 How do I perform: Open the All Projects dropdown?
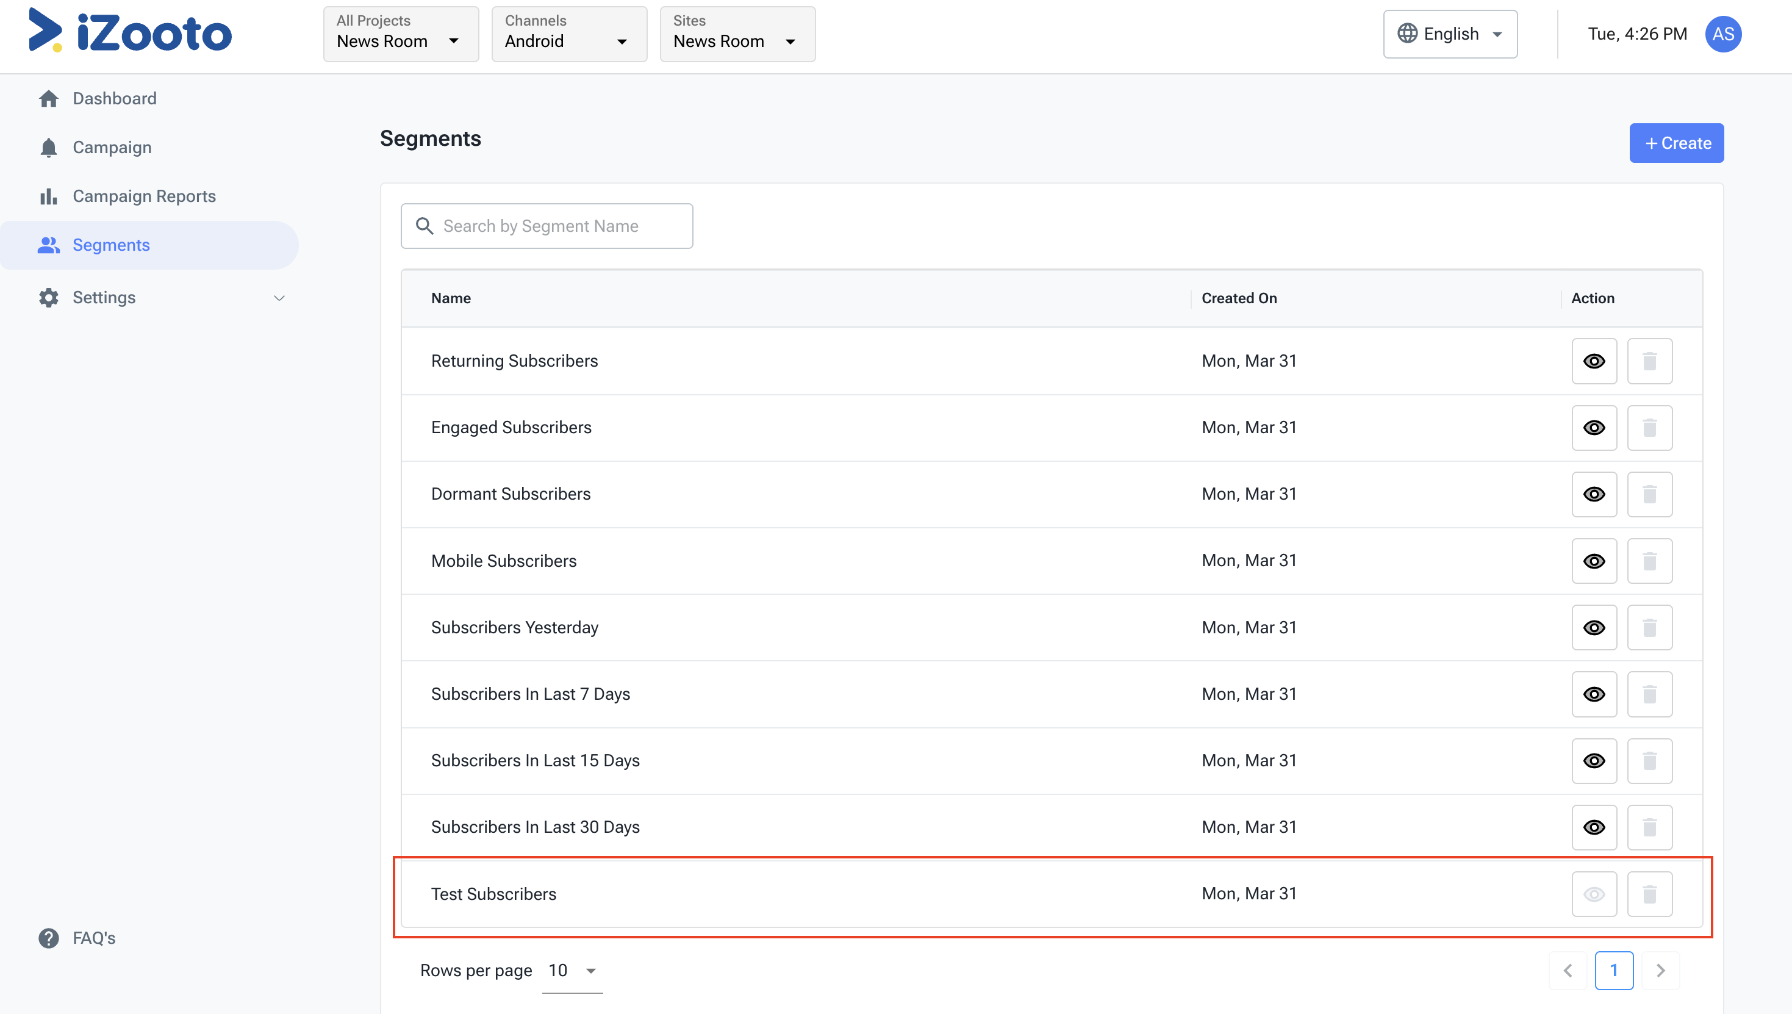point(400,34)
